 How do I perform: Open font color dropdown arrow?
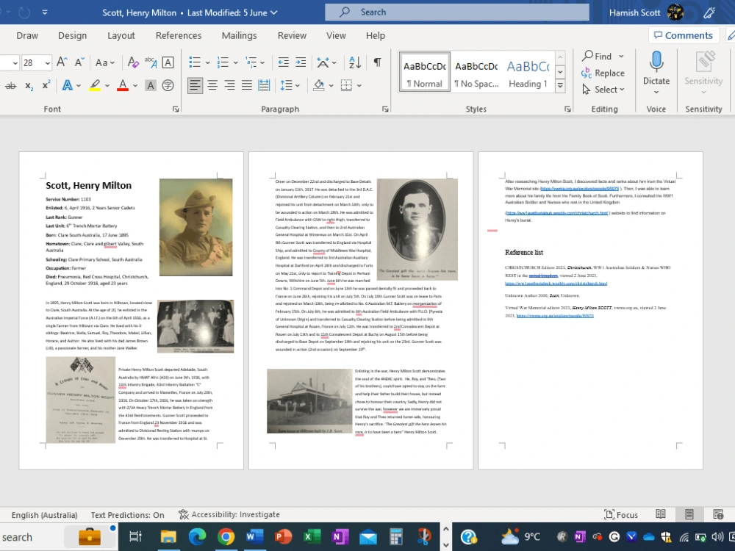click(135, 86)
